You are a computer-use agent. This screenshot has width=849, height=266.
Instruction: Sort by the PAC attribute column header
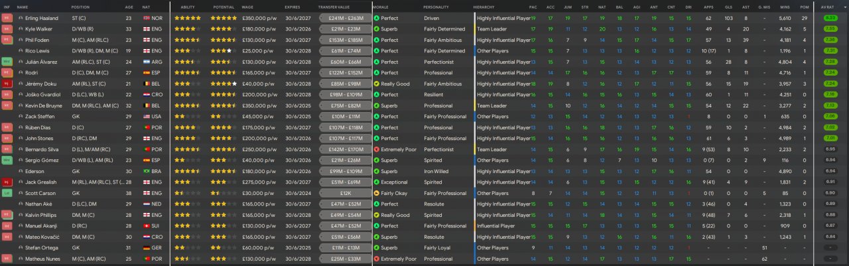click(x=533, y=7)
